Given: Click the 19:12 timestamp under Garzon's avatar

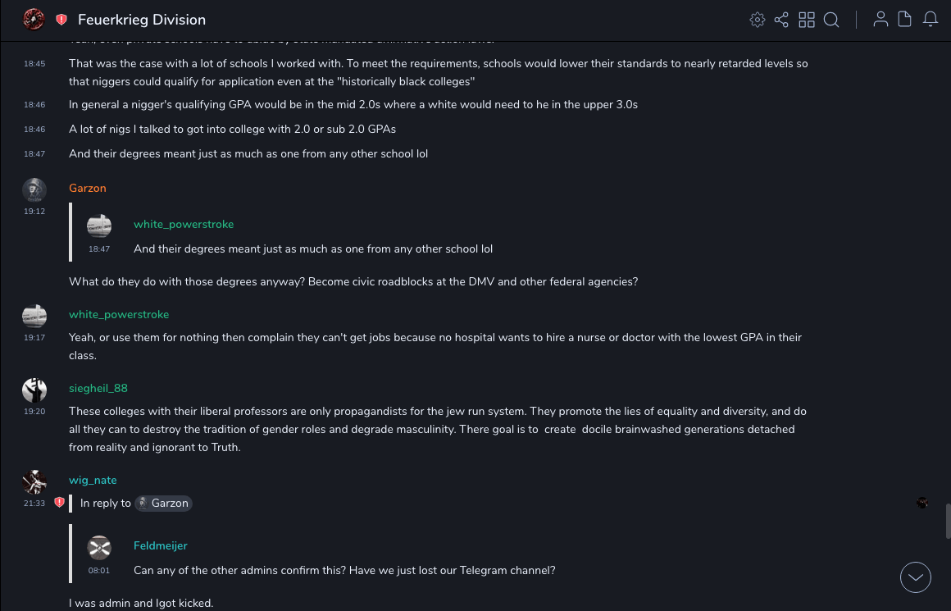Looking at the screenshot, I should click(34, 211).
